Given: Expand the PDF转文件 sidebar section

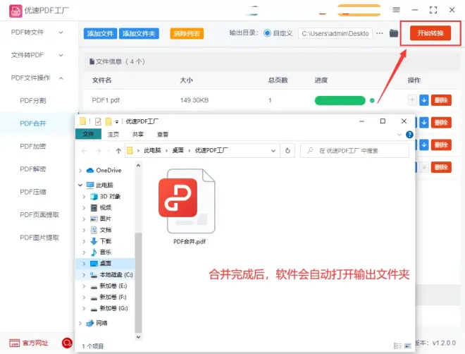Looking at the screenshot, I should (x=61, y=32).
